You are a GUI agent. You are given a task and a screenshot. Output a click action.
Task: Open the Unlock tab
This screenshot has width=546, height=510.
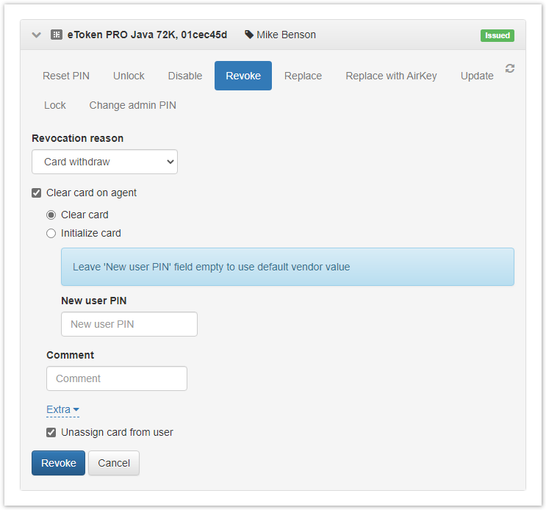pyautogui.click(x=129, y=76)
